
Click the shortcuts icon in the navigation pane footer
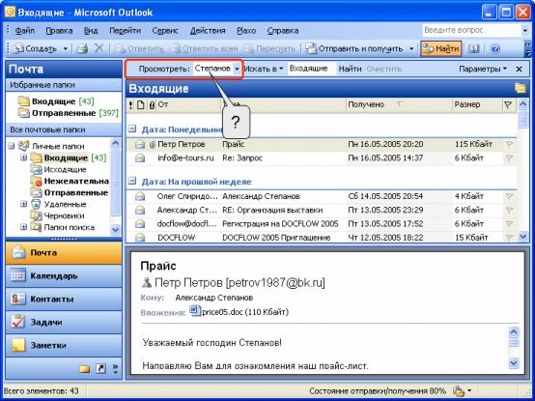tap(100, 368)
